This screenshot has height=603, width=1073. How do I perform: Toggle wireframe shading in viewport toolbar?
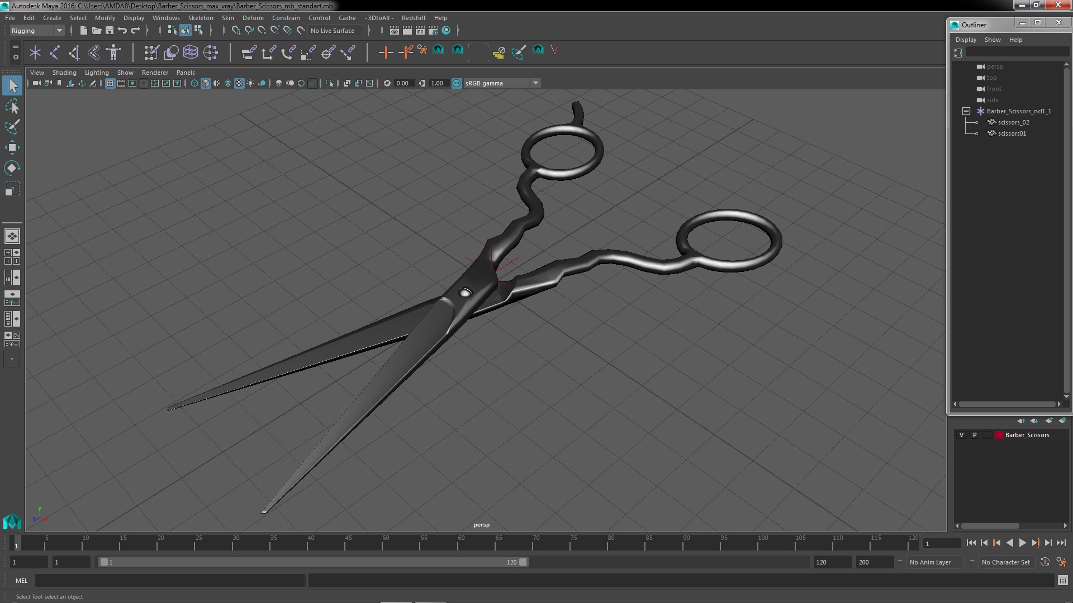(x=194, y=83)
